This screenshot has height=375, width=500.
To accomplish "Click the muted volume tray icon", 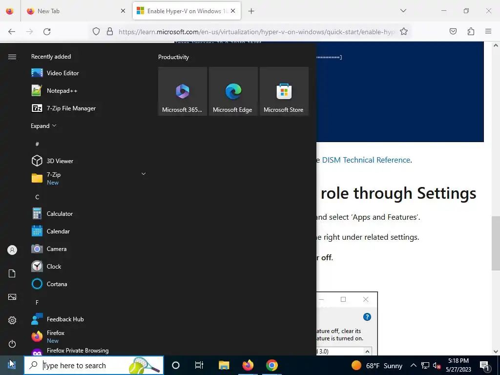I will click(437, 365).
